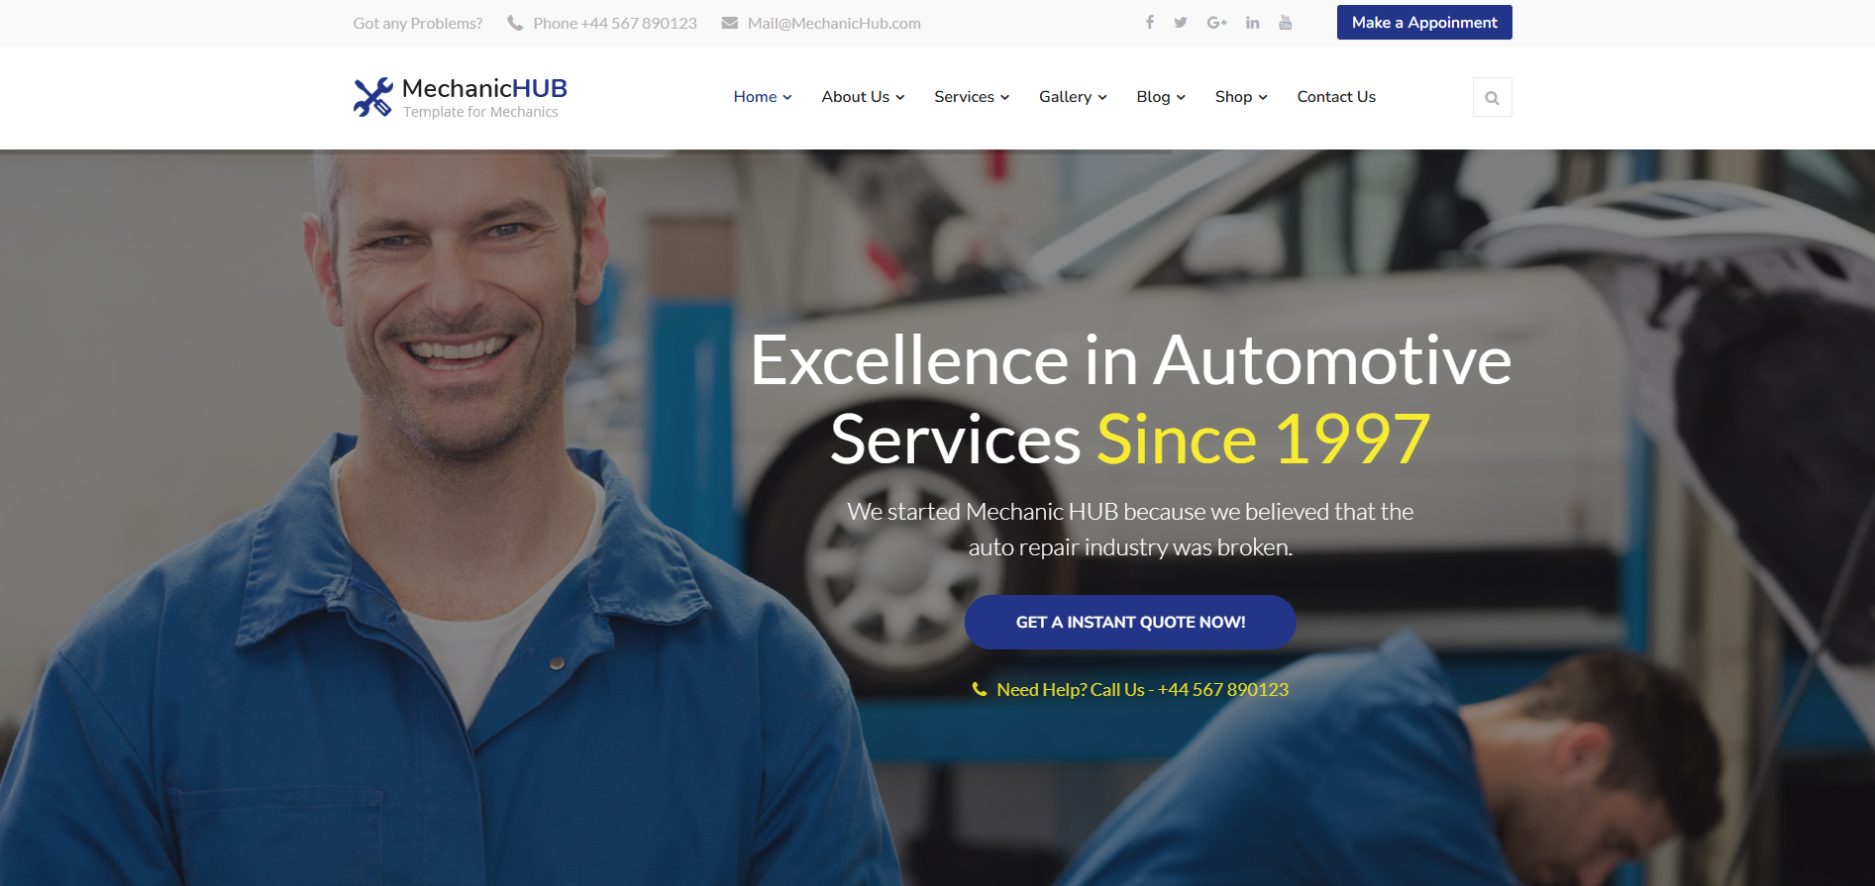Open the Facebook social icon
This screenshot has height=886, width=1875.
point(1150,23)
